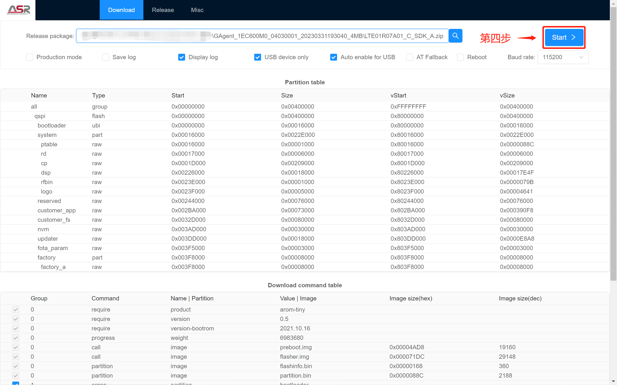
Task: Click the scrollbar down arrow
Action: (613, 382)
